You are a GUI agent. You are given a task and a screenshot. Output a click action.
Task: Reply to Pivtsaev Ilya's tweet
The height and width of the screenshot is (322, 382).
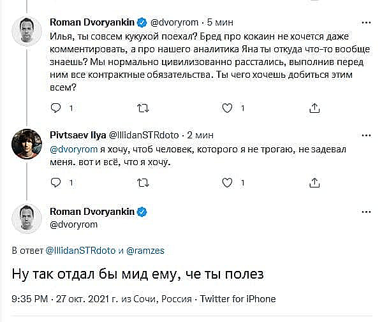tap(55, 182)
